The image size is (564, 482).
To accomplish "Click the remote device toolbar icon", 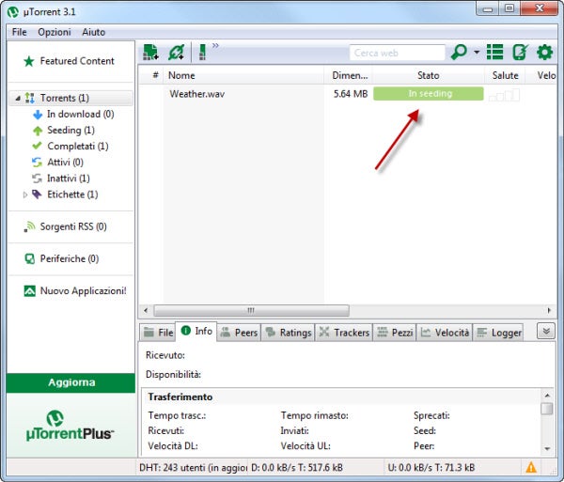I will pyautogui.click(x=520, y=53).
